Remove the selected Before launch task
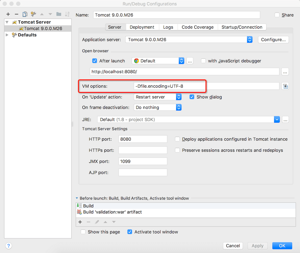The width and height of the screenshot is (300, 253). click(89, 222)
